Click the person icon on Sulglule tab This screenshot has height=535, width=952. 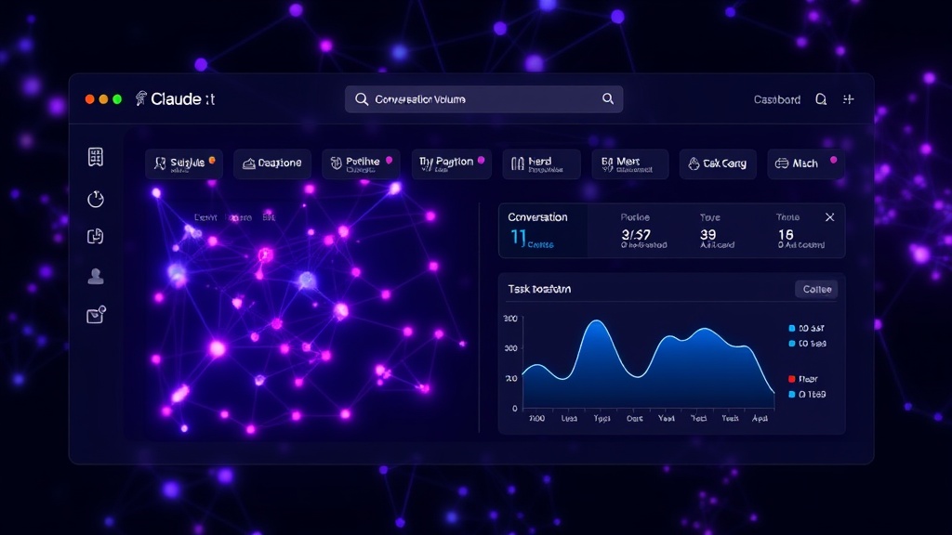[160, 163]
